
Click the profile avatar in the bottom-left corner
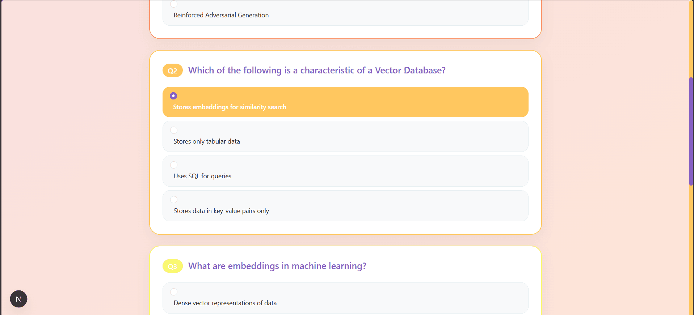click(x=18, y=299)
